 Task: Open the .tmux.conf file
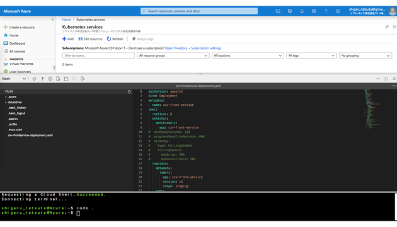15,130
